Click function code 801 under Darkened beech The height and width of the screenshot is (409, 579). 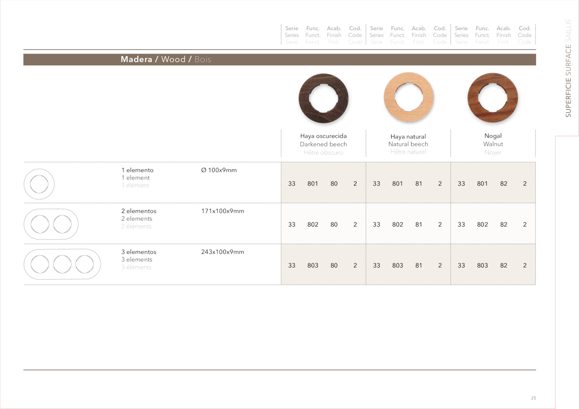tap(313, 184)
